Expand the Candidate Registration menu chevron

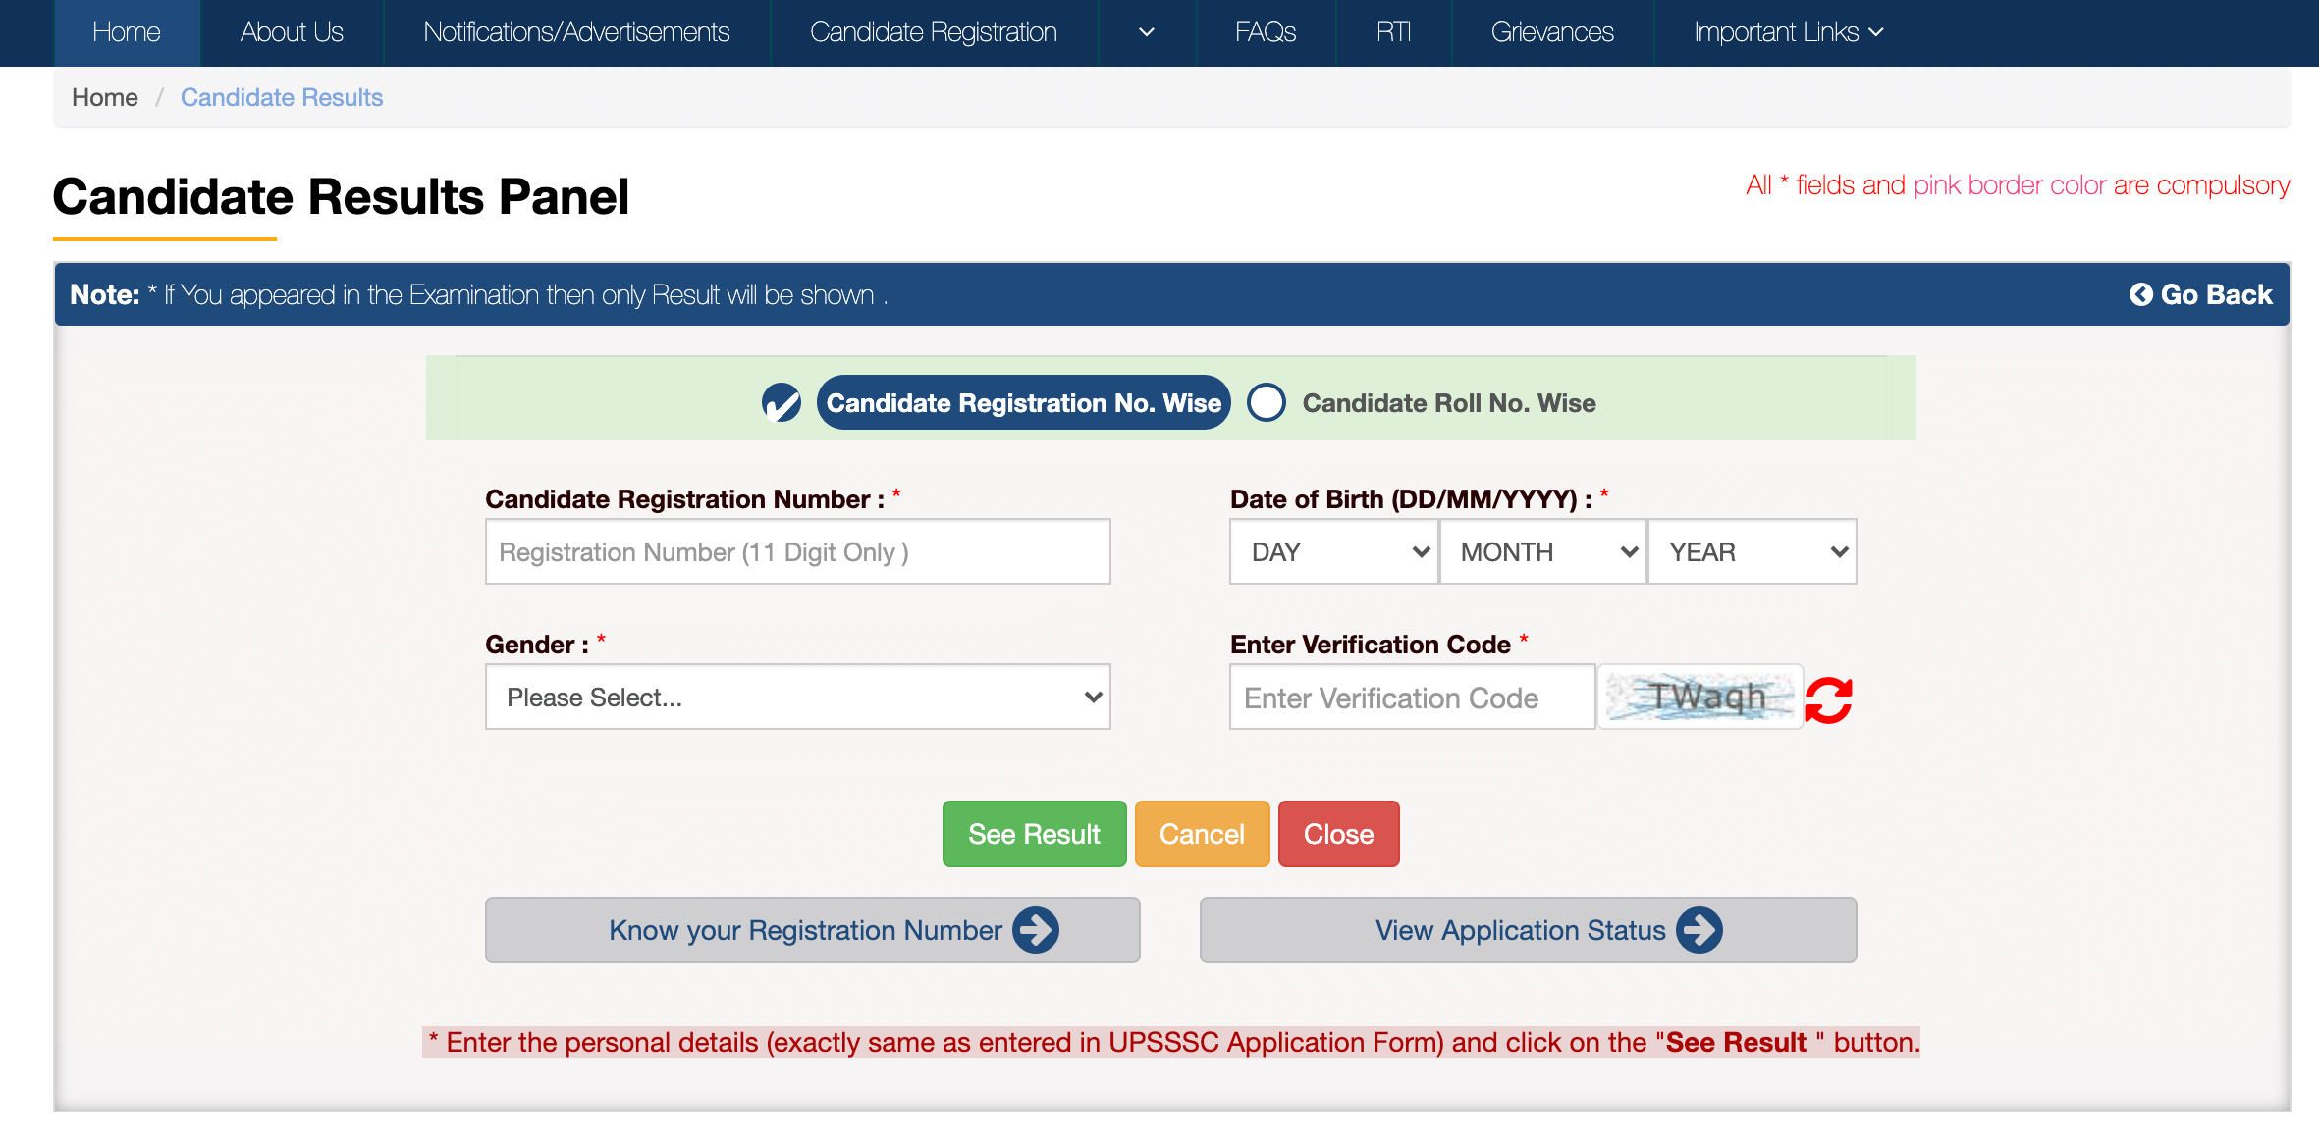pos(1147,32)
